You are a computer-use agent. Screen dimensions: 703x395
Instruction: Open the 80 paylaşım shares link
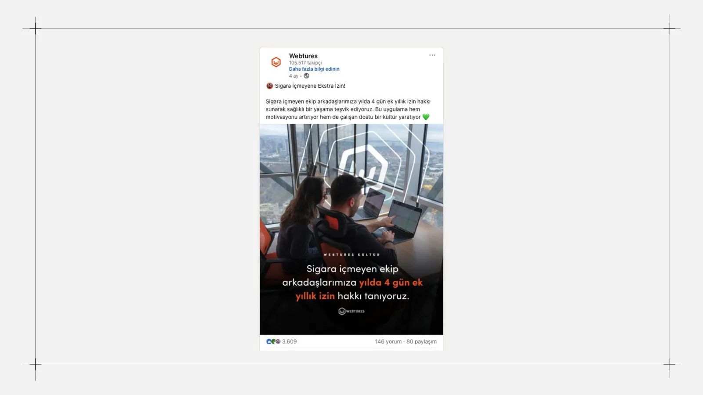tap(421, 341)
